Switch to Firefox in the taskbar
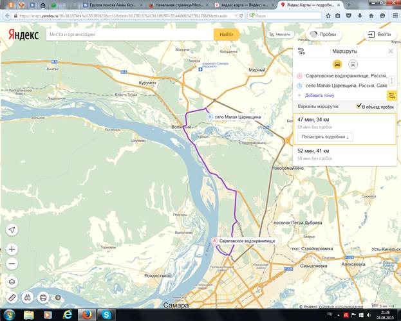Image resolution: width=401 pixels, height=321 pixels. pyautogui.click(x=87, y=315)
